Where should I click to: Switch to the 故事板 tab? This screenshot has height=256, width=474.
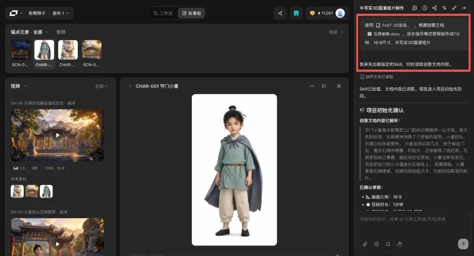[x=191, y=13]
